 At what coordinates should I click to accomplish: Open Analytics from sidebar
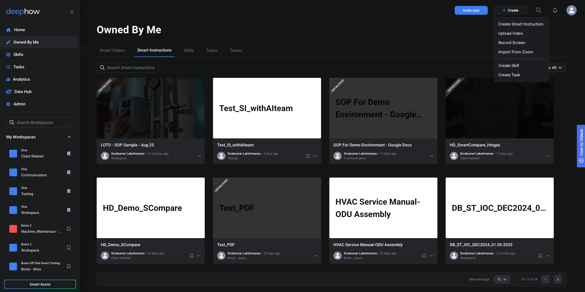[21, 79]
